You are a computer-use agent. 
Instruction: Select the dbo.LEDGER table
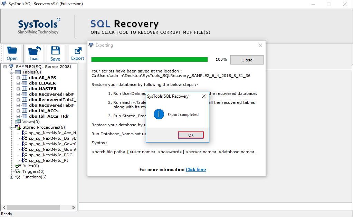coord(42,83)
